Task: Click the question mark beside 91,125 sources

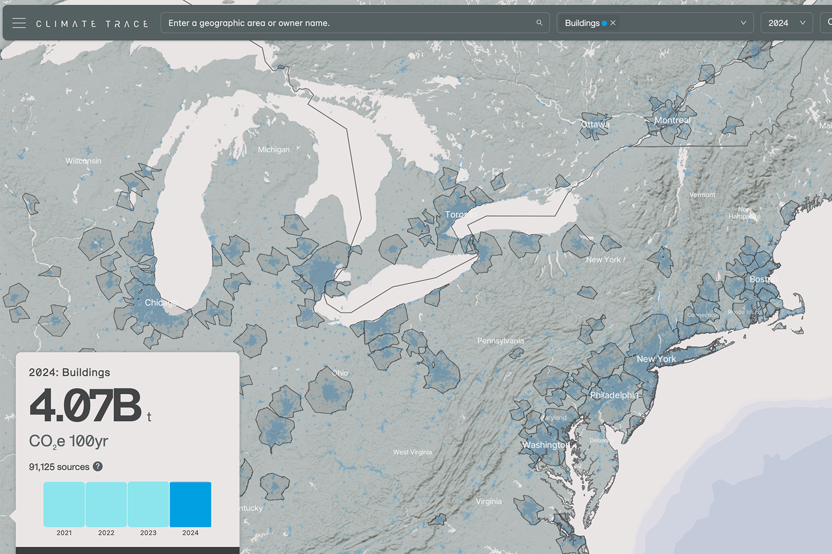Action: pos(99,467)
